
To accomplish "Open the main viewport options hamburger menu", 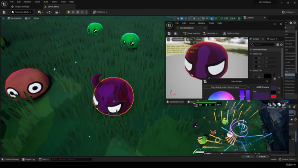I will click(3, 18).
